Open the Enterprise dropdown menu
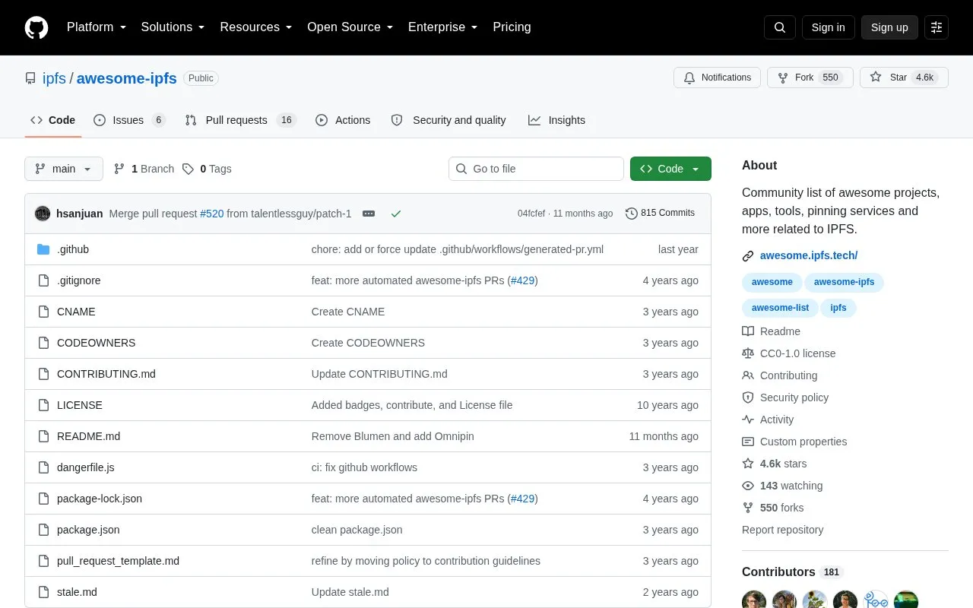The image size is (973, 608). tap(443, 27)
